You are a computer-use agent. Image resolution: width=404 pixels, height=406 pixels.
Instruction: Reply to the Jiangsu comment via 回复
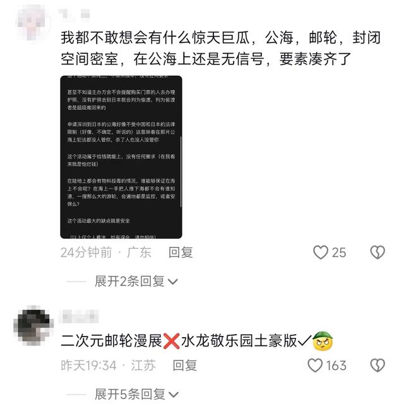point(184,366)
